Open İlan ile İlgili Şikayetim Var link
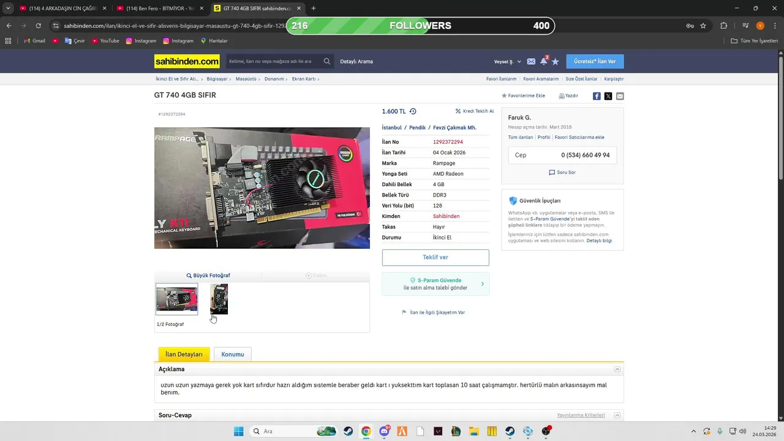 click(433, 312)
